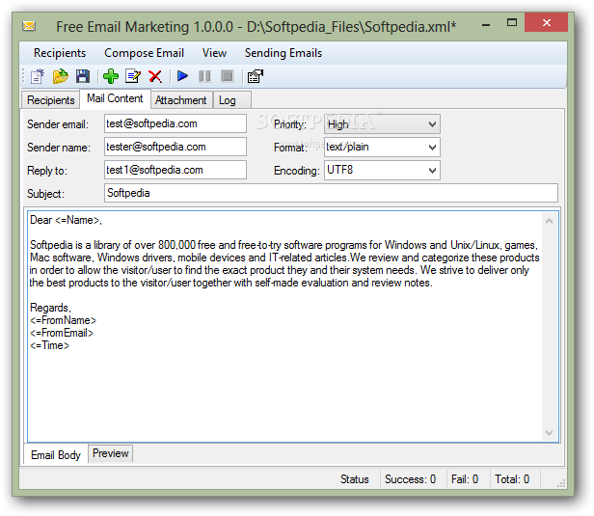Click the <=FromEmail> placeholder text
The image size is (594, 516).
(62, 333)
